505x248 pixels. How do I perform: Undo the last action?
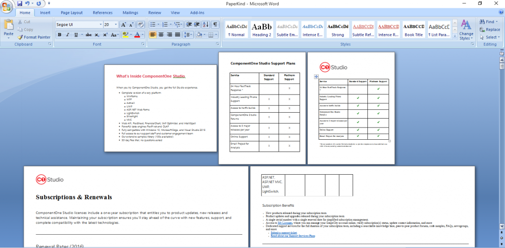point(28,3)
